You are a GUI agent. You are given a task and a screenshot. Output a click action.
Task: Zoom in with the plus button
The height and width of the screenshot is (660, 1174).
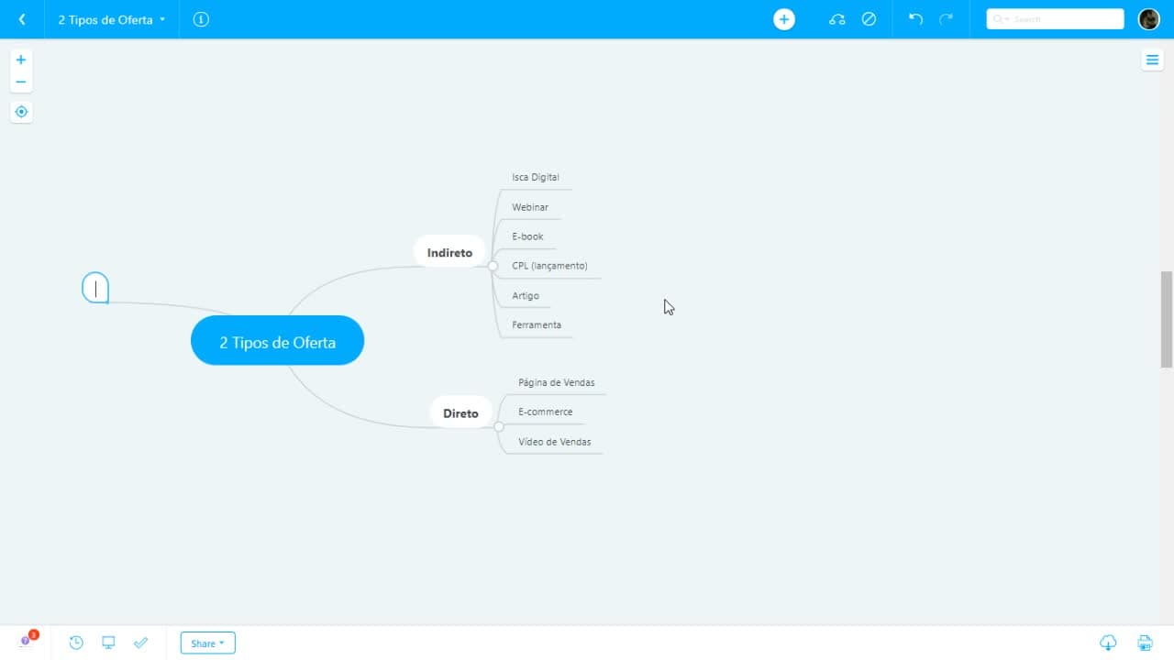(x=21, y=60)
